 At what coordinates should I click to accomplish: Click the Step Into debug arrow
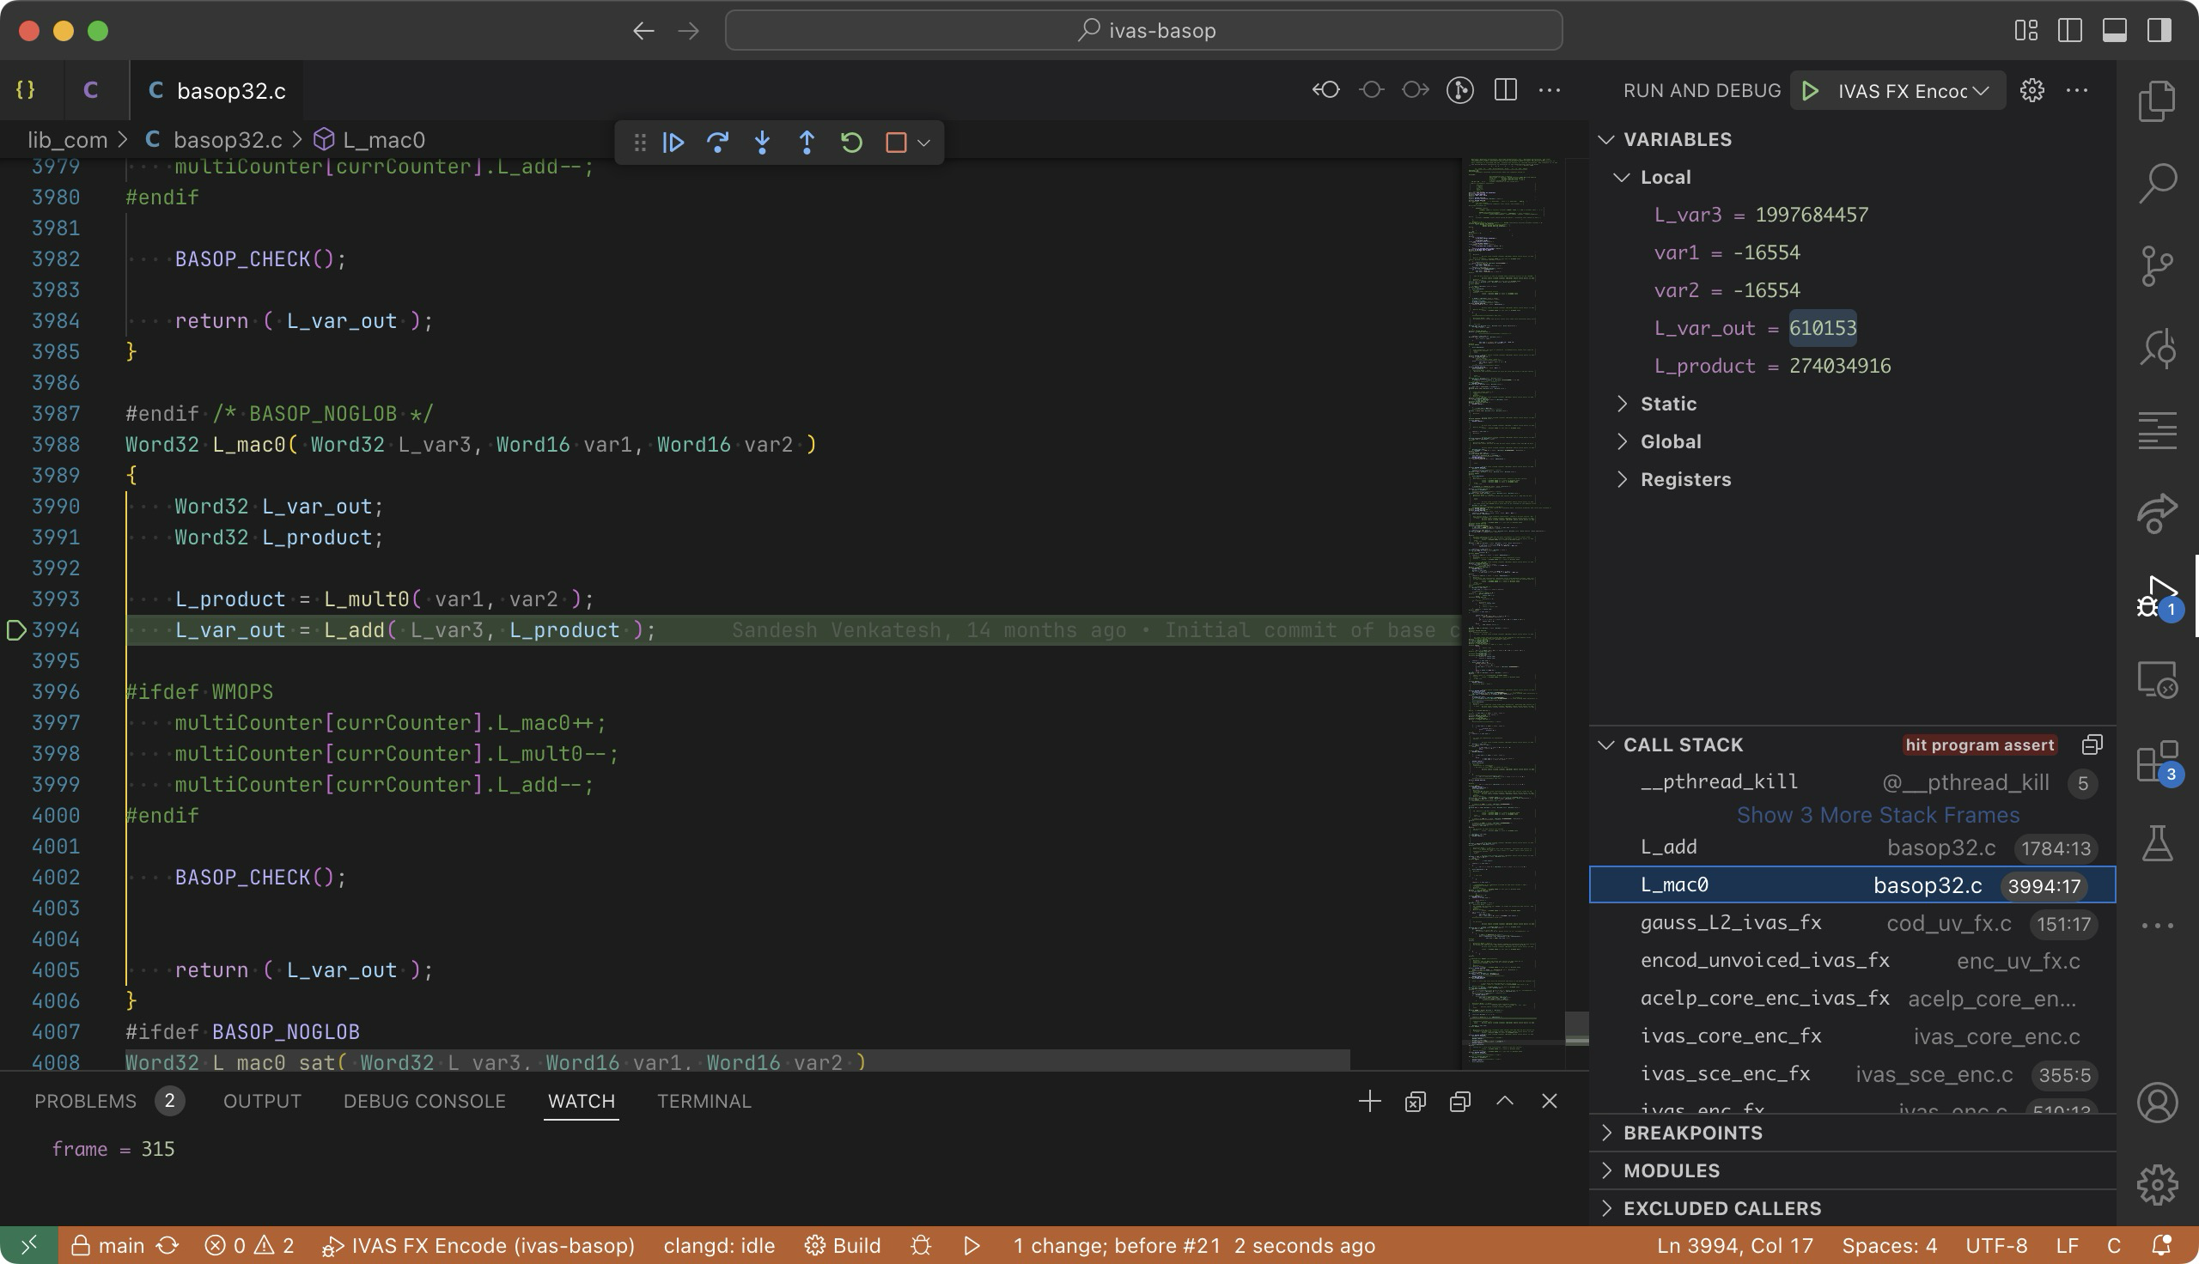(x=762, y=143)
